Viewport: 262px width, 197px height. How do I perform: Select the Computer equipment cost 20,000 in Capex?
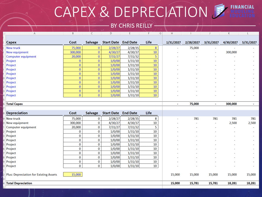(73, 57)
